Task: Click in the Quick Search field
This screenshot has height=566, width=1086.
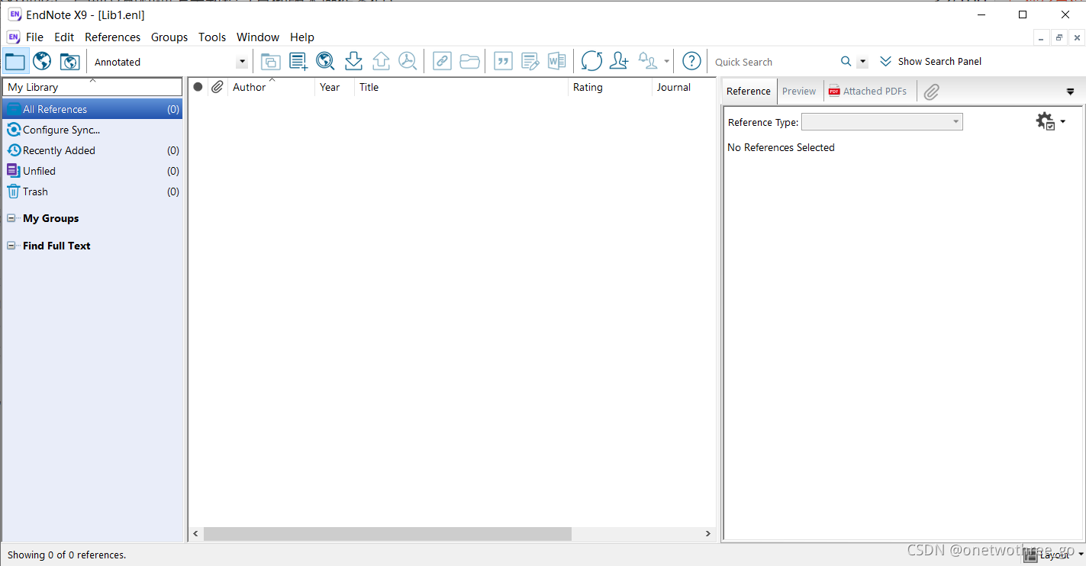Action: click(772, 62)
